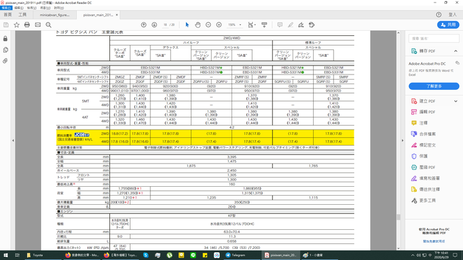Image resolution: width=463 pixels, height=260 pixels.
Task: Open the 壓縮 PDF tool
Action: [x=423, y=167]
